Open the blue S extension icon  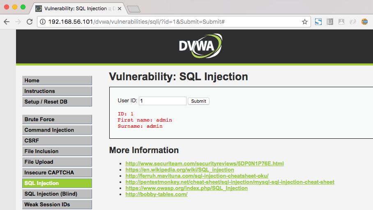coord(318,22)
